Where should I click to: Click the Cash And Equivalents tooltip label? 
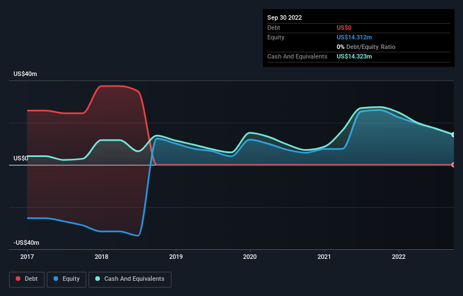click(x=297, y=56)
